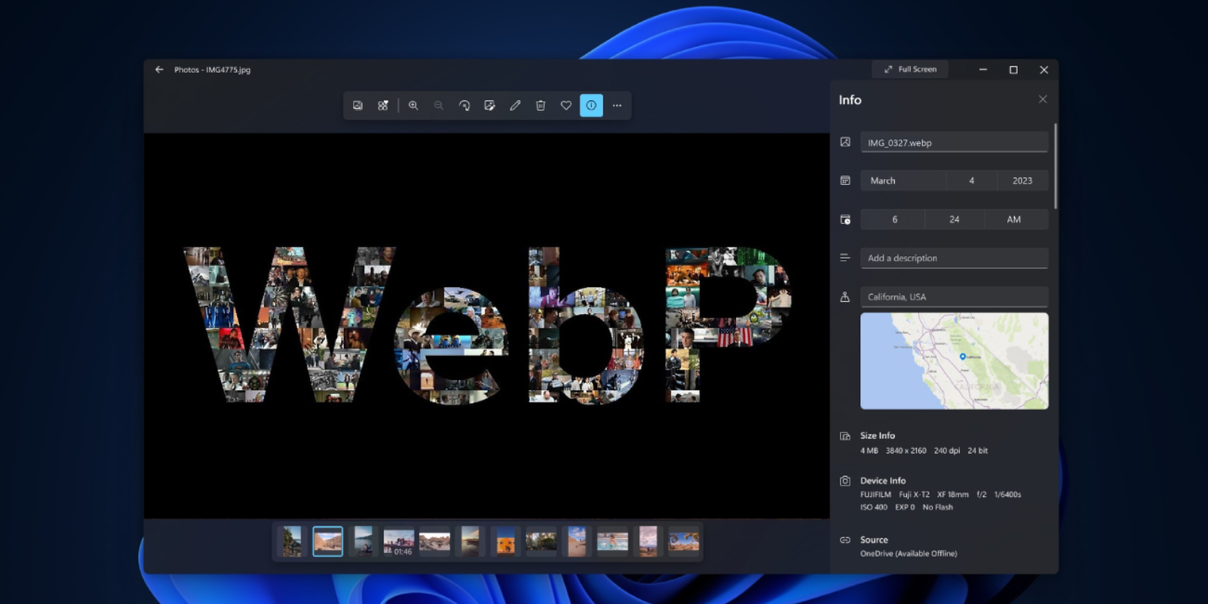Zoom out of the photo

coord(439,105)
